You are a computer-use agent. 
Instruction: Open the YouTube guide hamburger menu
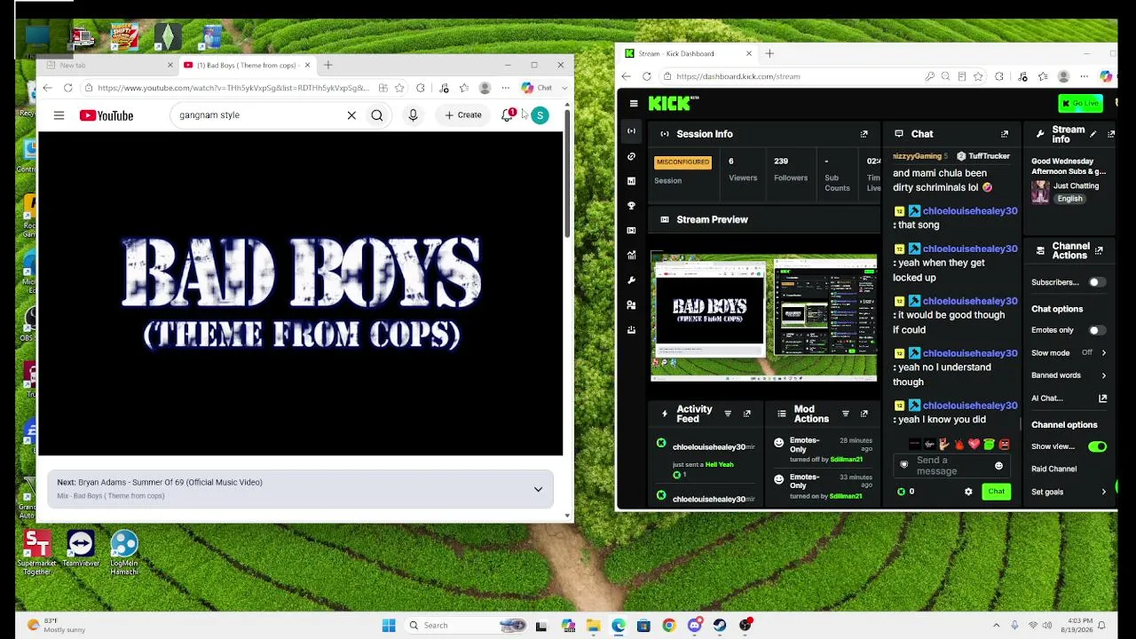59,115
